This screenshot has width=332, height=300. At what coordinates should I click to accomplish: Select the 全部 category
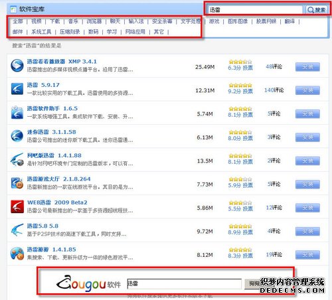[x=18, y=21]
